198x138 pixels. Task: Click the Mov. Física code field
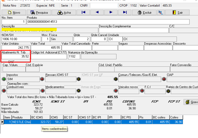click(x=46, y=39)
